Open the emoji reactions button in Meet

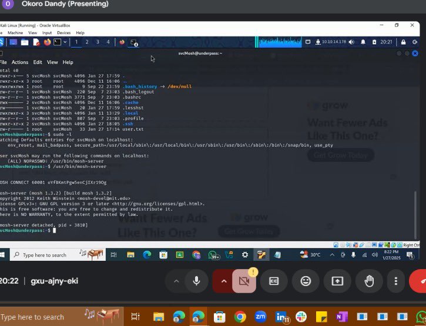click(306, 281)
